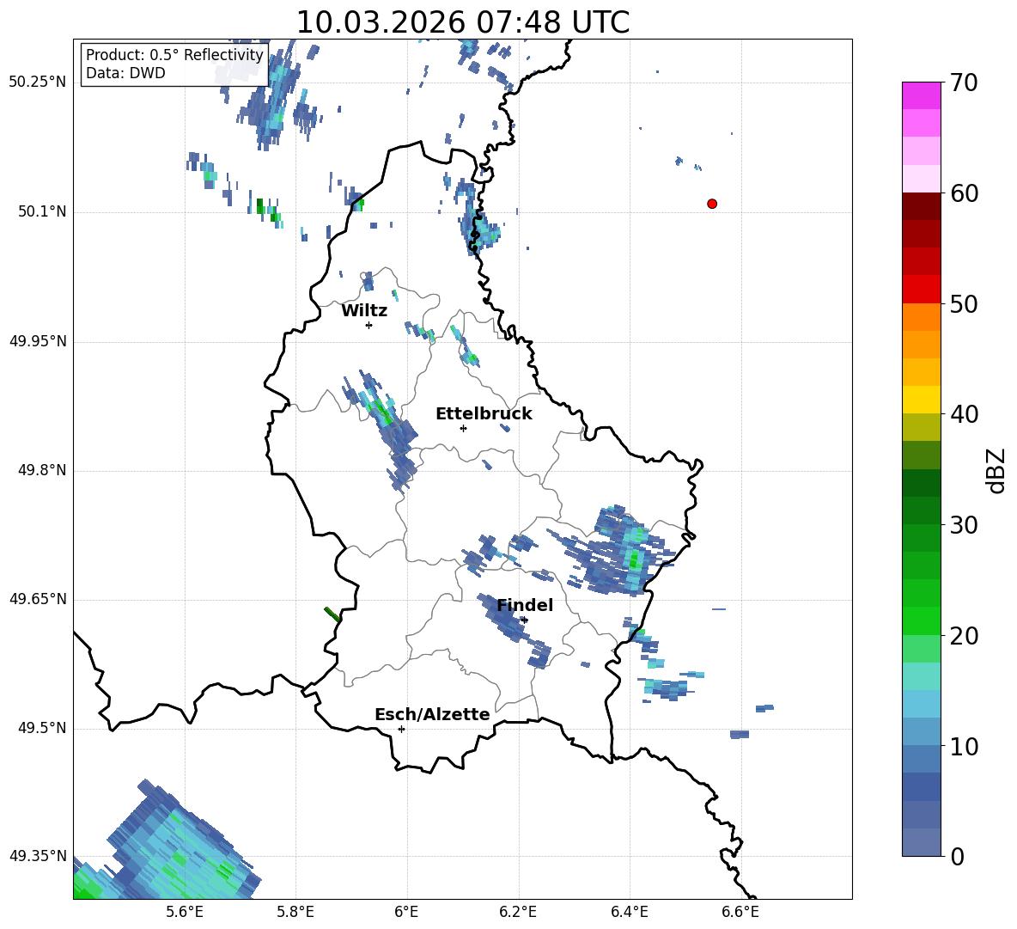
Task: Click the 0 value on the colorbar
Action: click(957, 856)
